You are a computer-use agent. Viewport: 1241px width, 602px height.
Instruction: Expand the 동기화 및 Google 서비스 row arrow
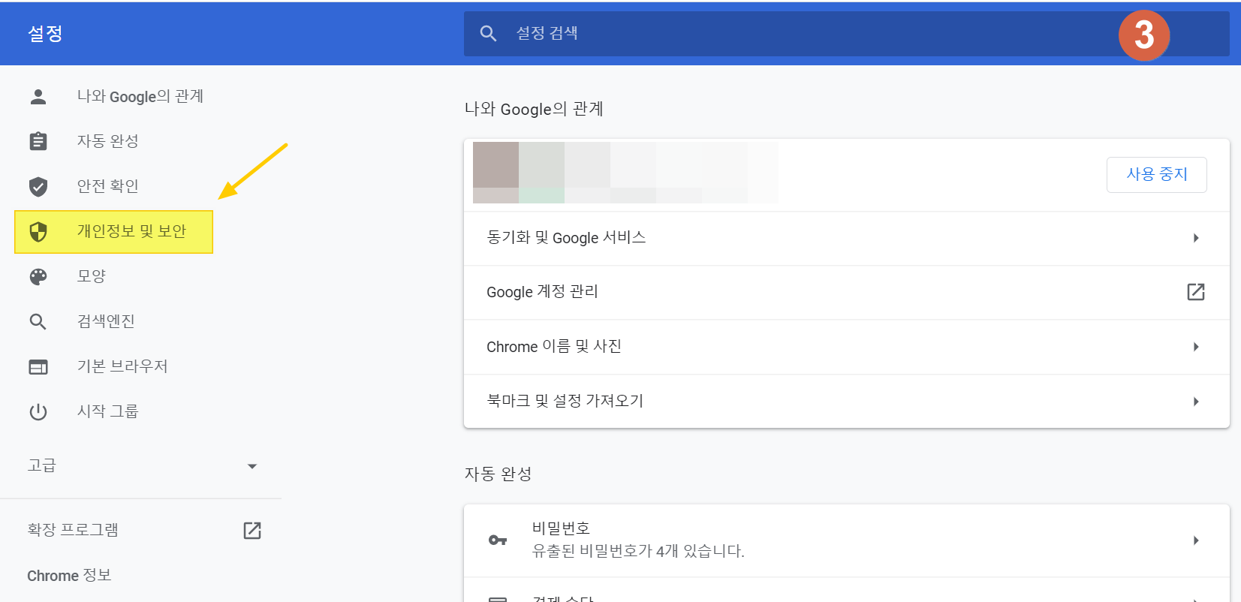pyautogui.click(x=1196, y=238)
